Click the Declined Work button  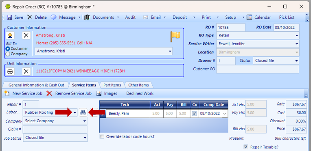140,93
